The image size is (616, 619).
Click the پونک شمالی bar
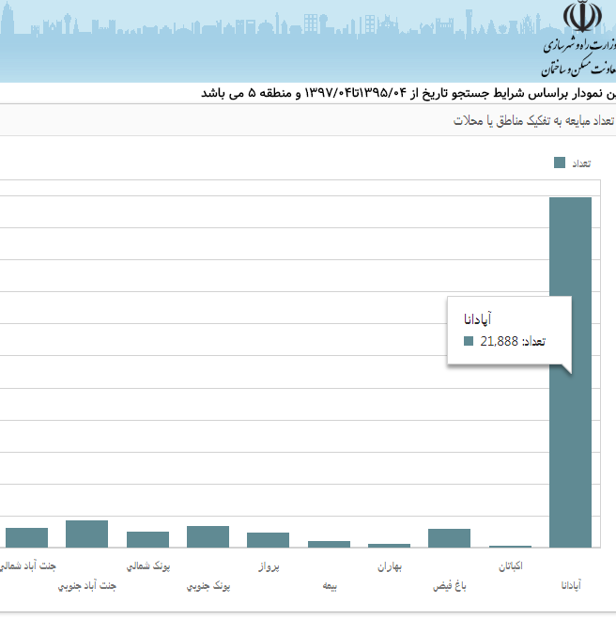(x=147, y=538)
